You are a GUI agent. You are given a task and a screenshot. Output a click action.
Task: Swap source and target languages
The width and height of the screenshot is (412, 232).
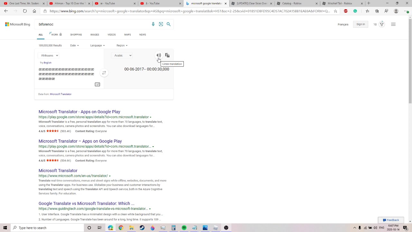104,73
